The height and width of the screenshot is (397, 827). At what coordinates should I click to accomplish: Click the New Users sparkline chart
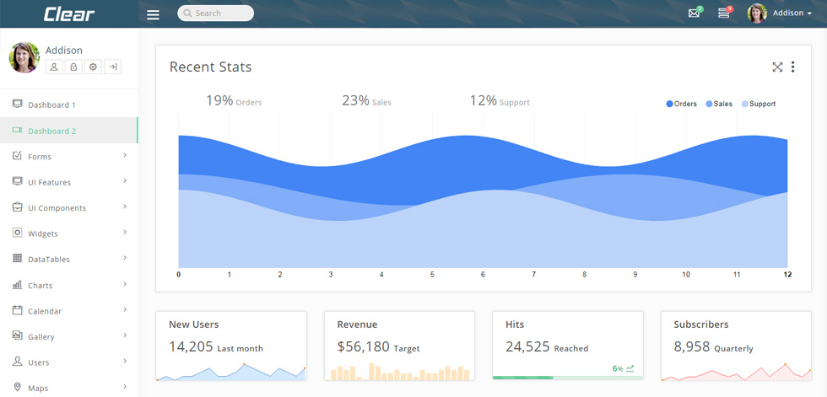(231, 372)
